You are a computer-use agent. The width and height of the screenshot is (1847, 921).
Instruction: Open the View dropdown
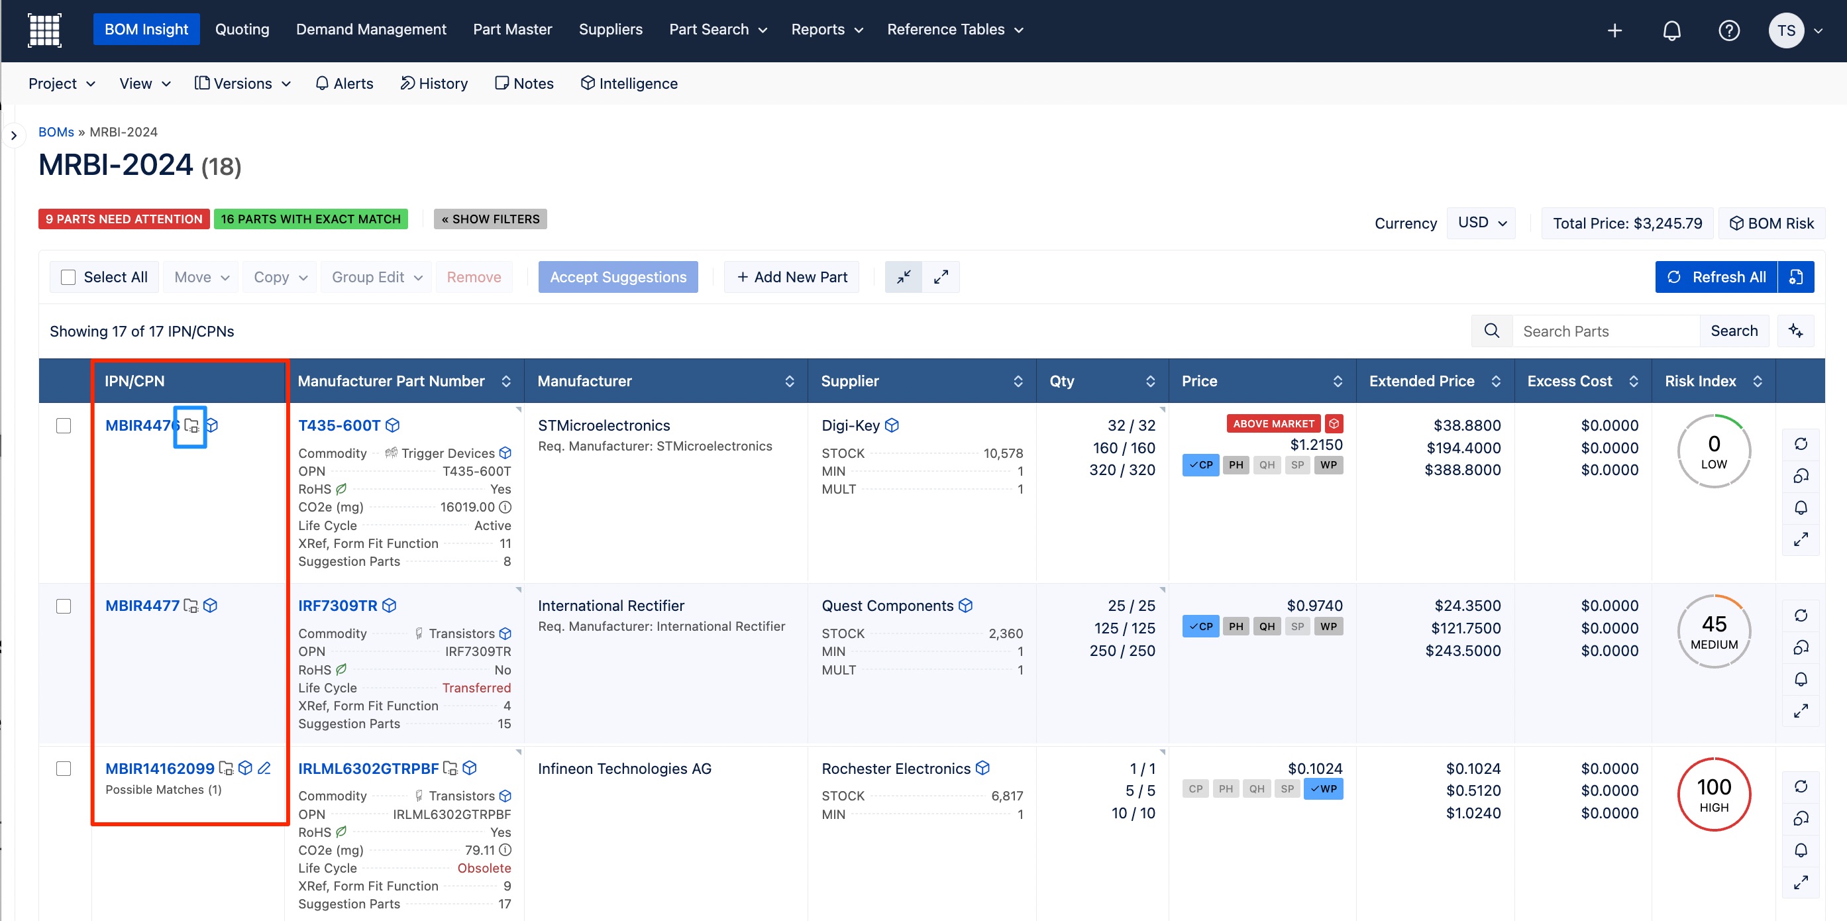(x=145, y=83)
